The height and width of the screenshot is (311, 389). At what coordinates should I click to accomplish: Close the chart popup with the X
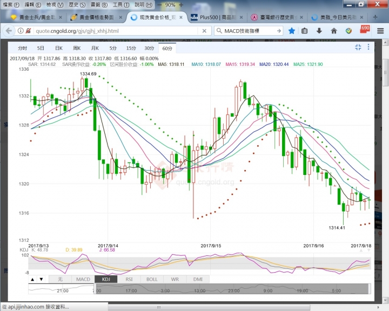pos(368,48)
